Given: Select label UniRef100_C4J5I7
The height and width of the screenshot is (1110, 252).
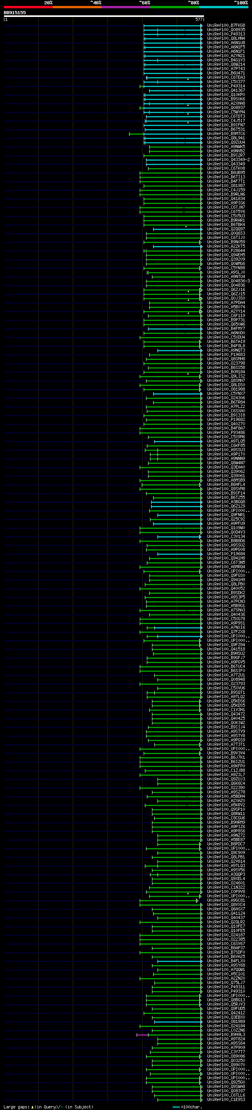Looking at the screenshot, I should click(x=226, y=120).
